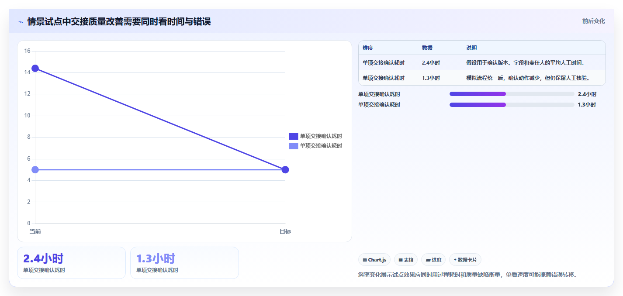
Task: Click the y-axis label 0
Action: (28, 224)
